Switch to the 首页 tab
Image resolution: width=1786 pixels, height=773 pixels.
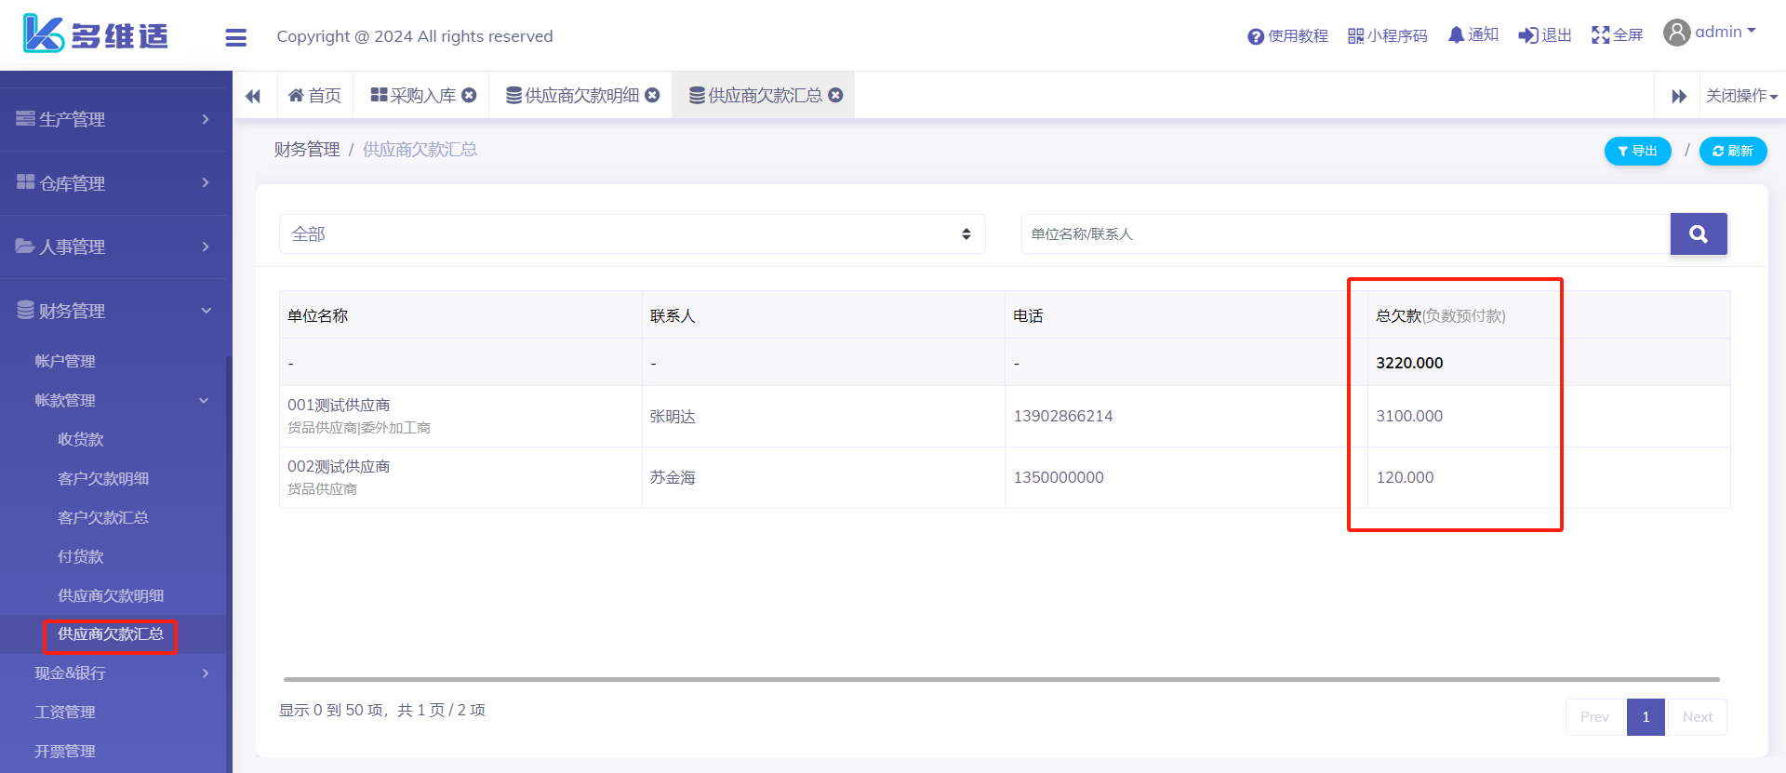coord(315,96)
